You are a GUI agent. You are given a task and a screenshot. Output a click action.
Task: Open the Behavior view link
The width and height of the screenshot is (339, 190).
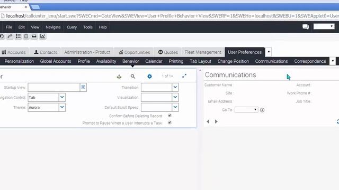131,61
